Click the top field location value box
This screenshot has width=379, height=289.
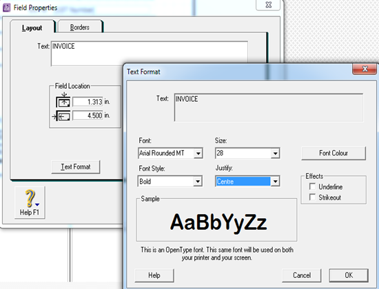coord(88,102)
